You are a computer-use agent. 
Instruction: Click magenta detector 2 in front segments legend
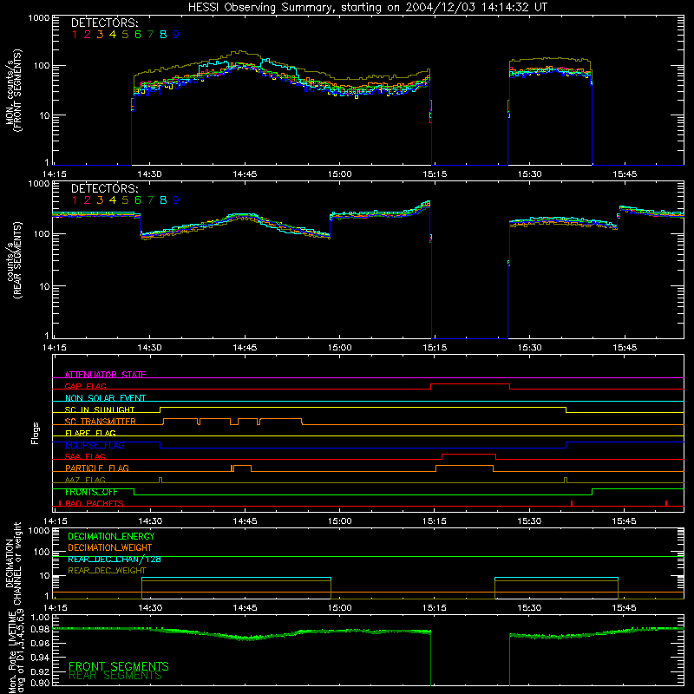(x=88, y=35)
